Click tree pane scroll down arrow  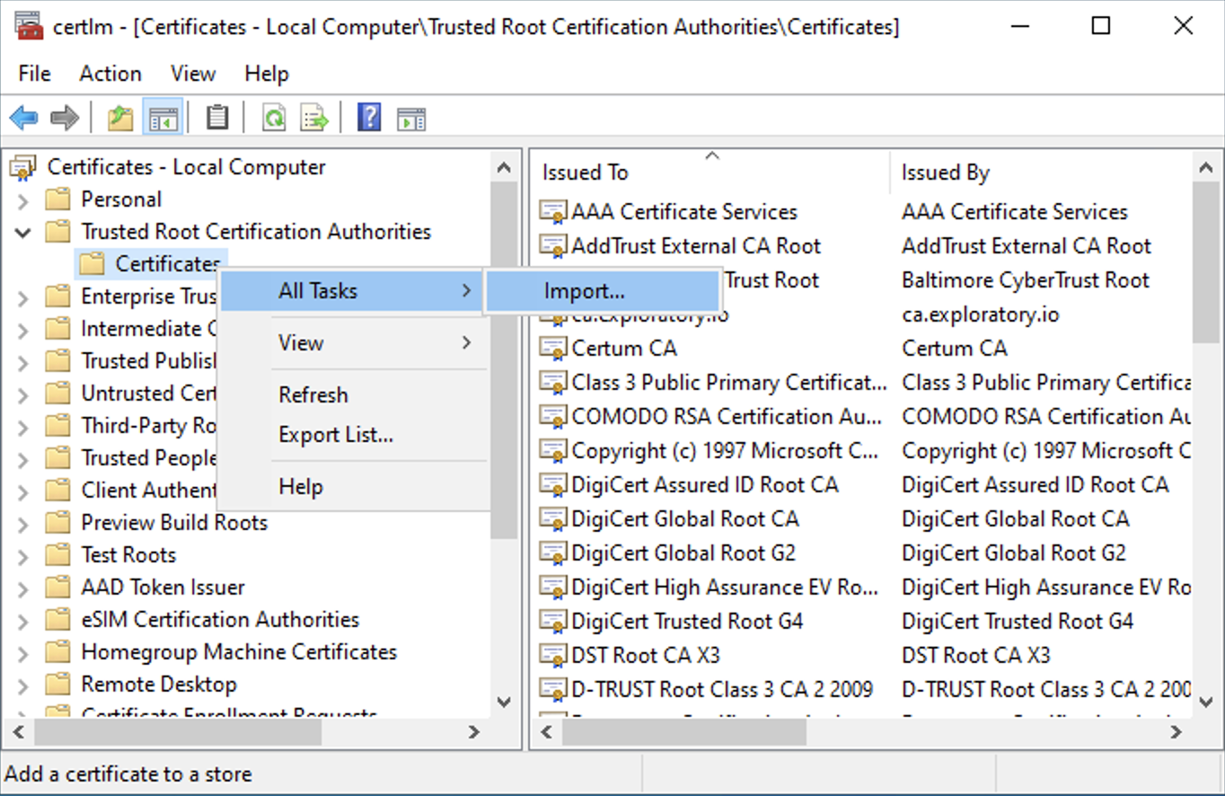coord(503,702)
